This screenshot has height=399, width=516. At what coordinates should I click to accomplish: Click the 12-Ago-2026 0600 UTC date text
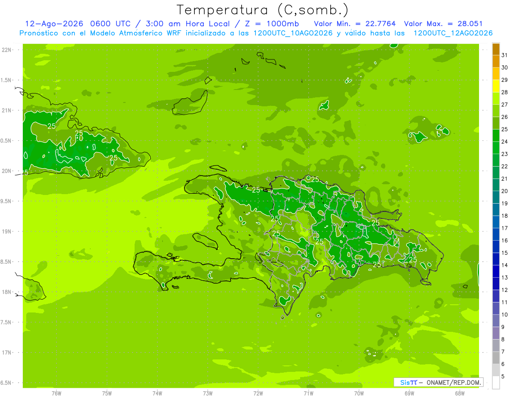78,24
